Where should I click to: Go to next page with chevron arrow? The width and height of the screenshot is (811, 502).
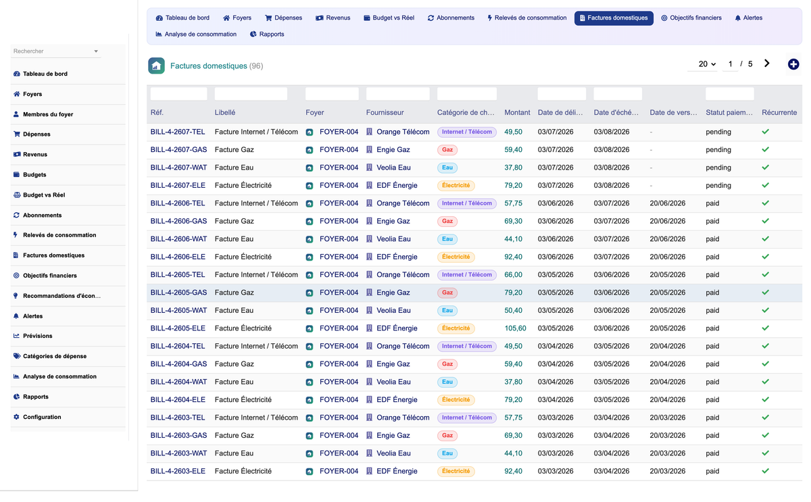click(767, 64)
